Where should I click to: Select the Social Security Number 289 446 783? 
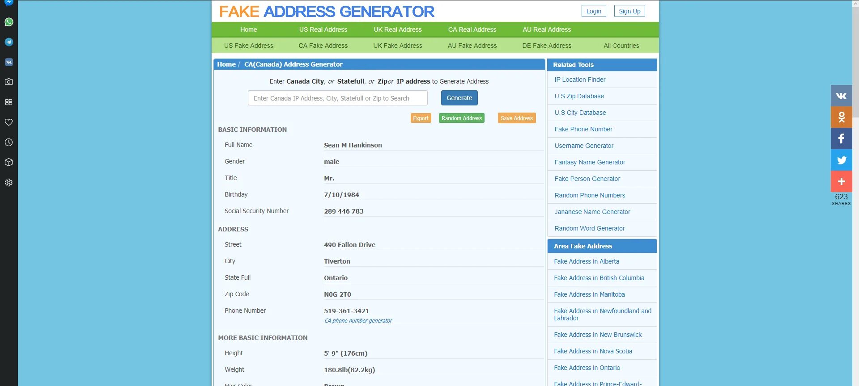pyautogui.click(x=344, y=211)
